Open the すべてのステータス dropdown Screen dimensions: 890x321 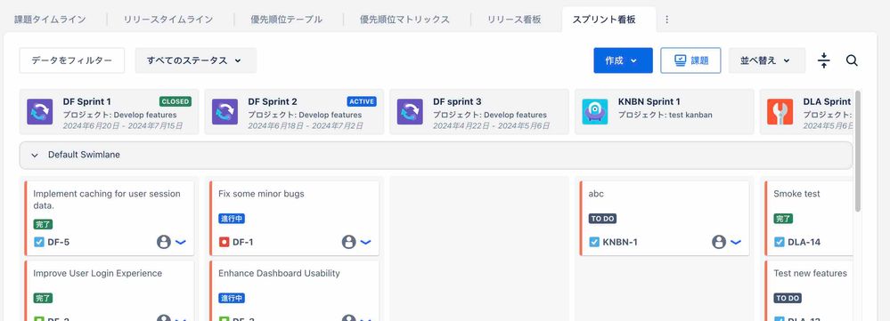click(x=195, y=60)
